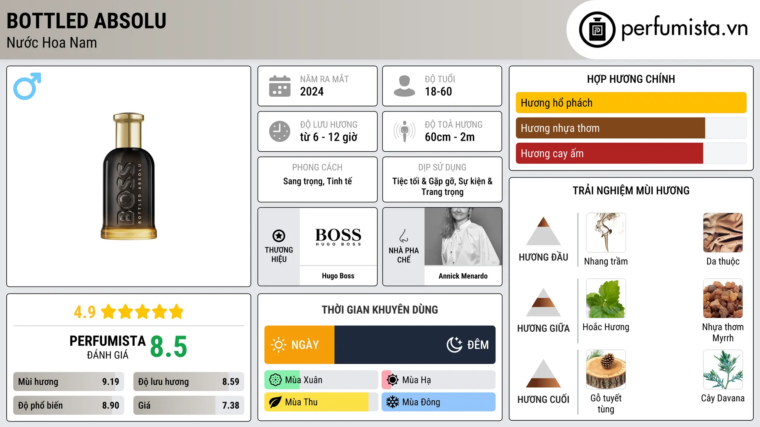Click the Mùi hương 9.19 score bar
The height and width of the screenshot is (427, 760).
point(69,382)
